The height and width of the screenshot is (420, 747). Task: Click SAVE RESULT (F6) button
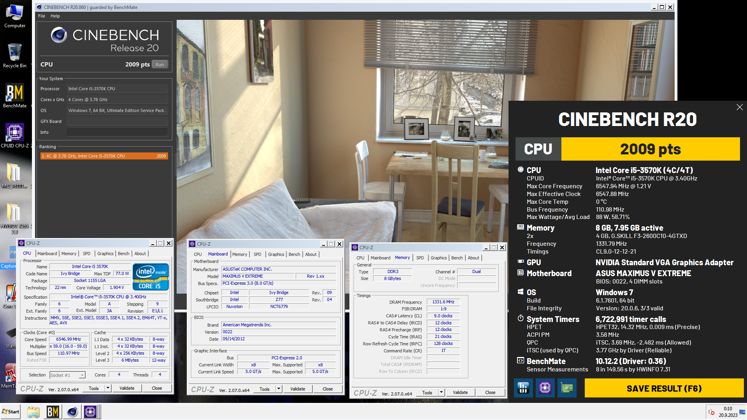click(664, 388)
